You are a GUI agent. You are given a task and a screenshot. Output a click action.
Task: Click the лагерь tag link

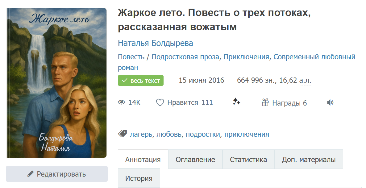coord(141,134)
